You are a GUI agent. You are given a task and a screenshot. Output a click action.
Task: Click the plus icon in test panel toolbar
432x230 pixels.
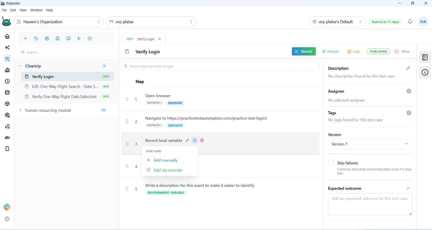pyautogui.click(x=25, y=39)
